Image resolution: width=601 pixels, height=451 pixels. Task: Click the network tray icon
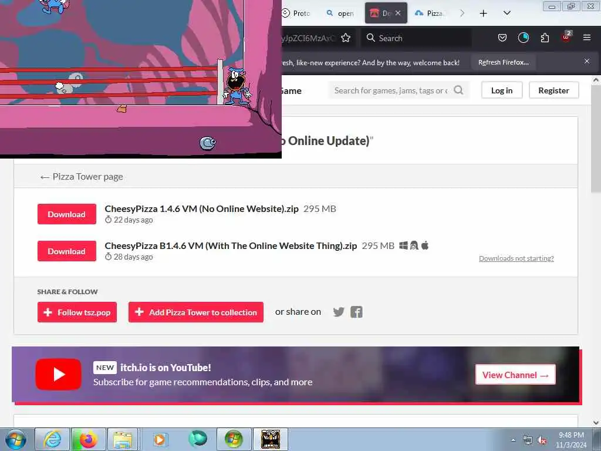[x=528, y=440]
